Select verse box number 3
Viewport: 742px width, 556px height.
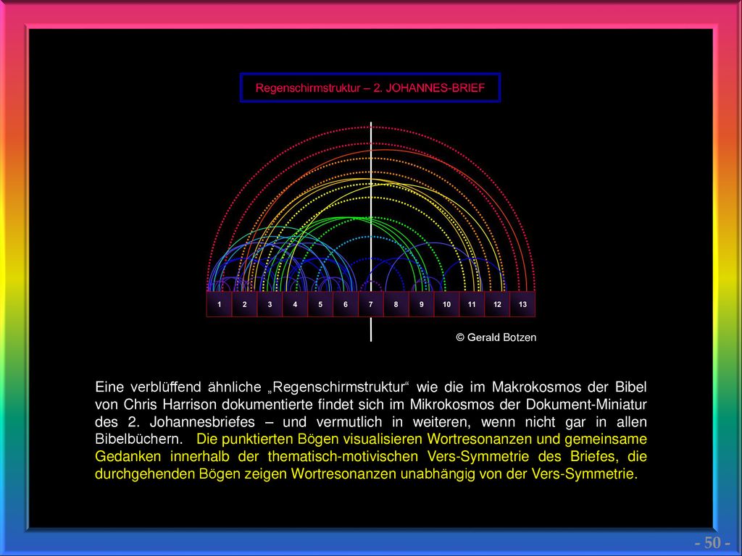270,304
